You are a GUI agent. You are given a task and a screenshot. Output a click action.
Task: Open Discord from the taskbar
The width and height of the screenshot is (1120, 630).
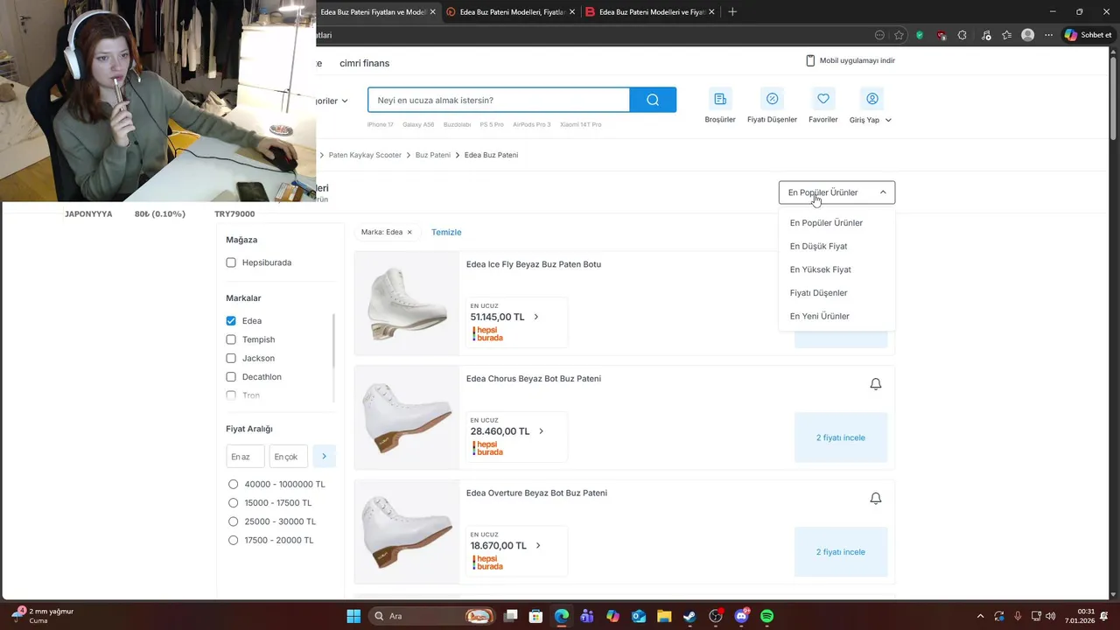741,616
